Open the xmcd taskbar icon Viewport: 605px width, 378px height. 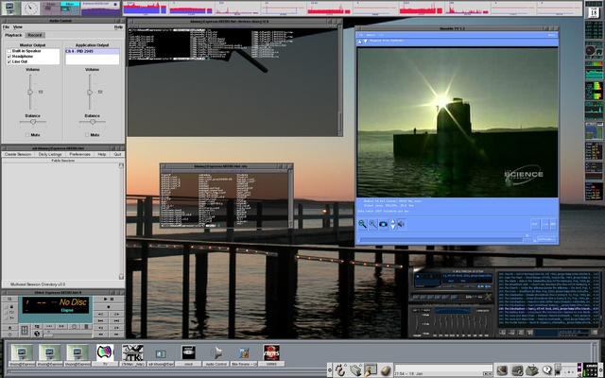coord(188,352)
